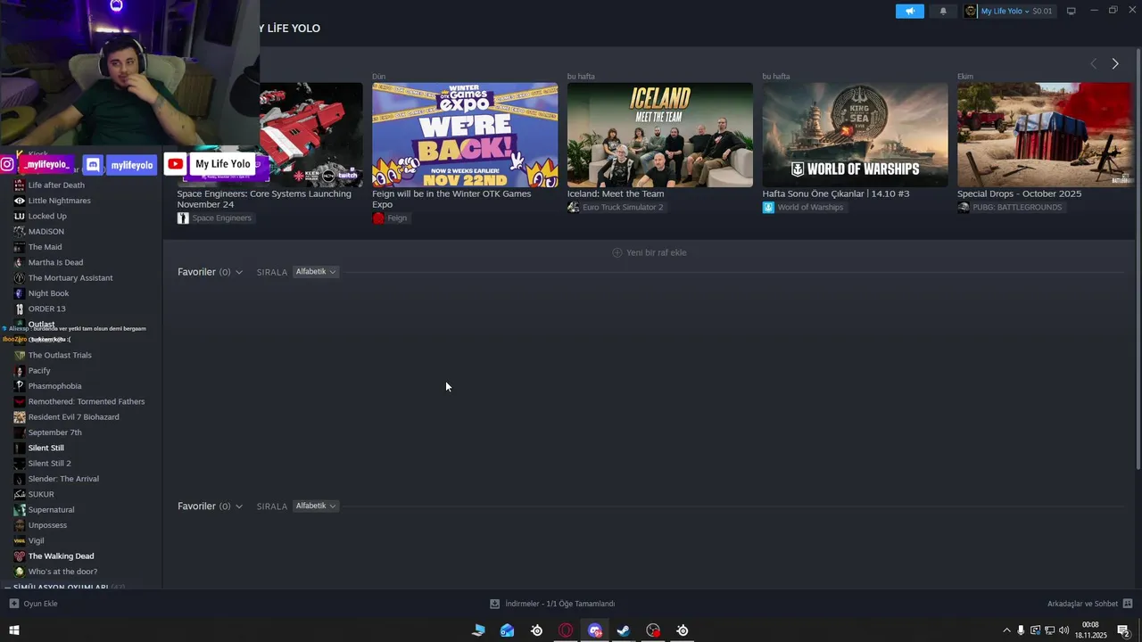Image resolution: width=1142 pixels, height=642 pixels.
Task: Show hidden system tray icons chevron
Action: coord(1007,630)
